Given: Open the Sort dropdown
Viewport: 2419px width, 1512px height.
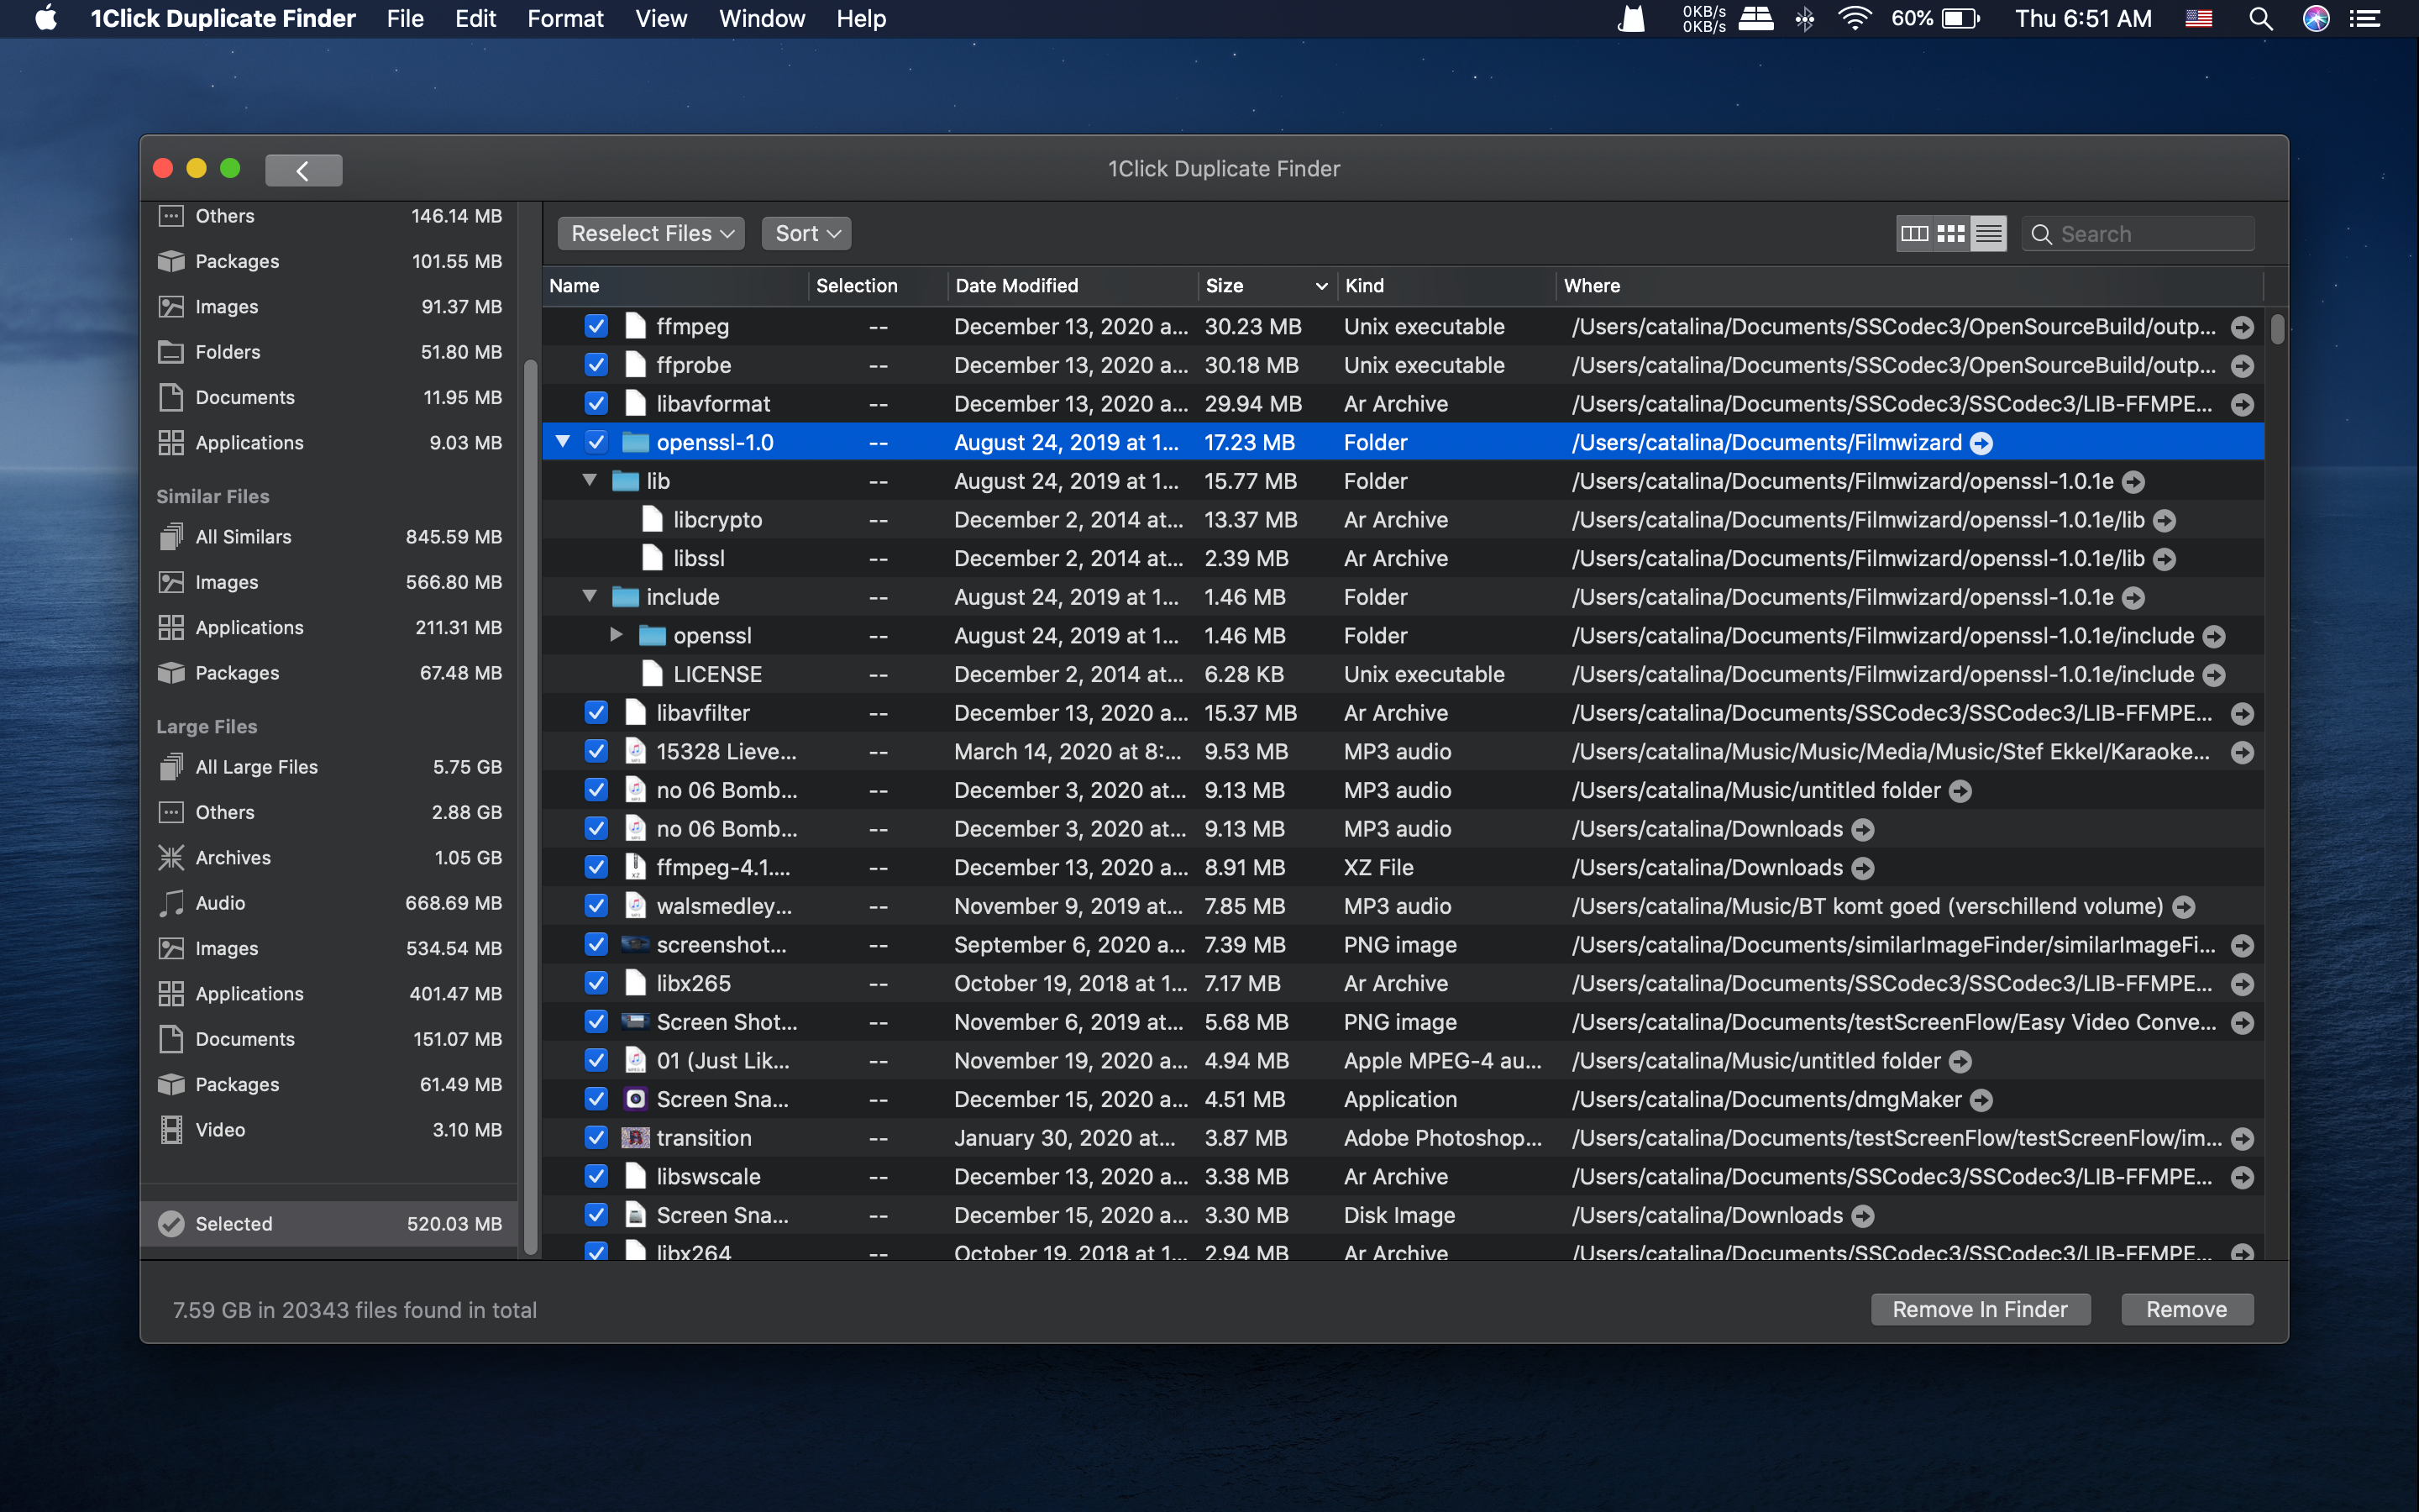Looking at the screenshot, I should pos(805,233).
